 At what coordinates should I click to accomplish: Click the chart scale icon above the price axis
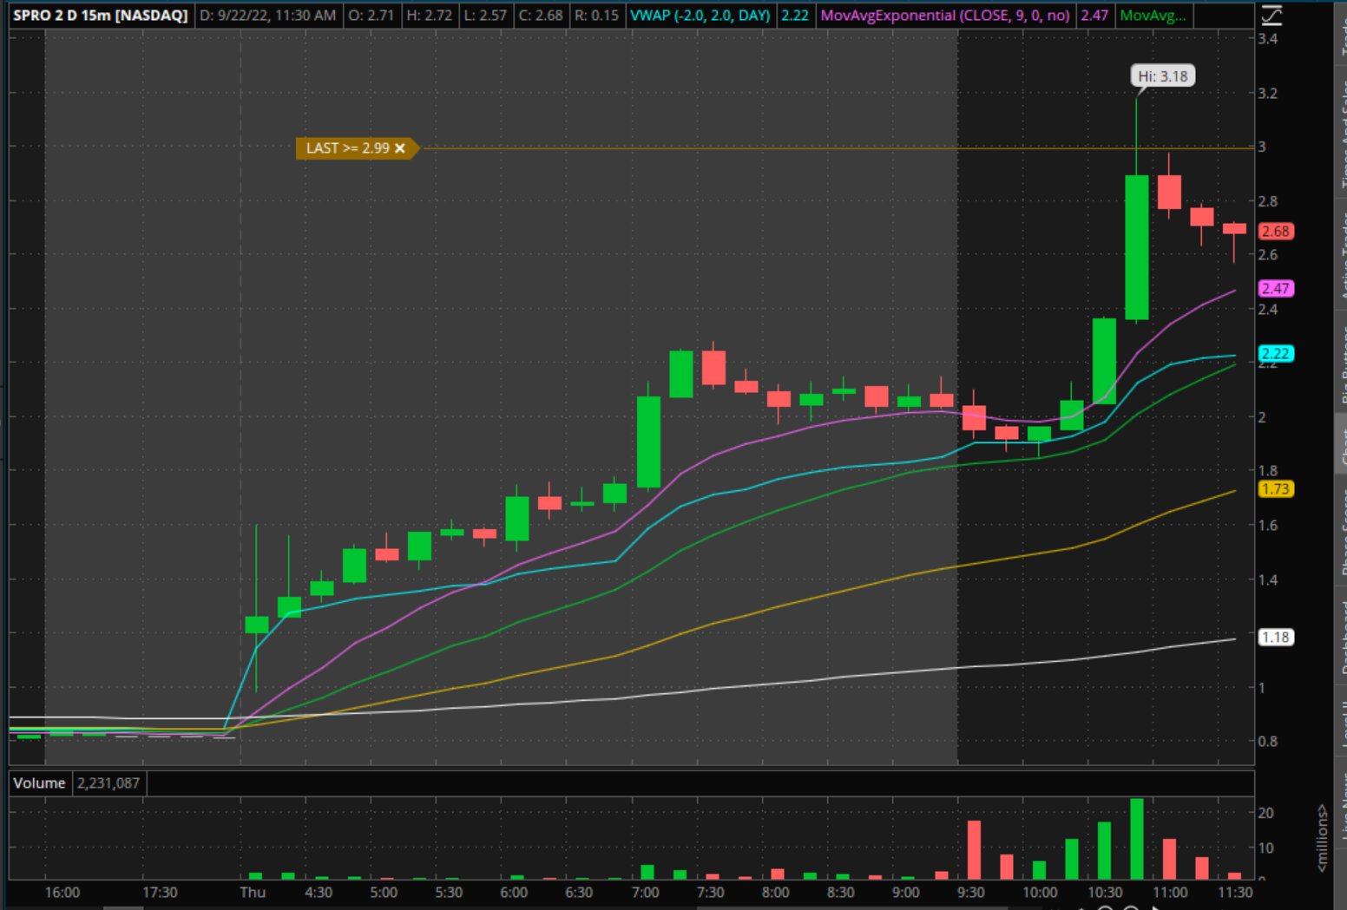1271,15
